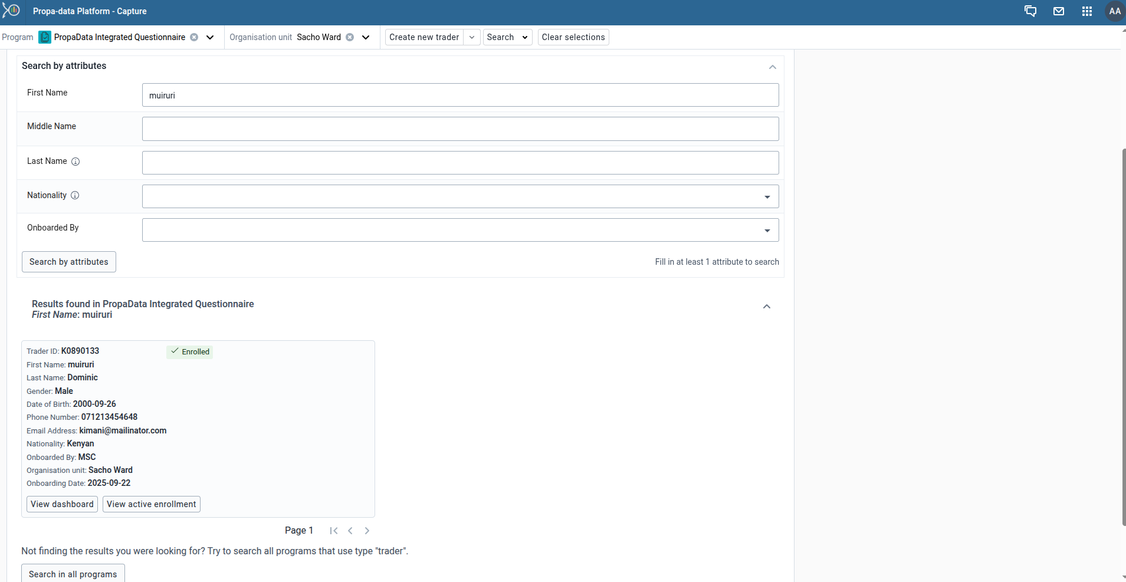The height and width of the screenshot is (582, 1126).
Task: Open the interpretations chat icon
Action: pyautogui.click(x=1030, y=11)
